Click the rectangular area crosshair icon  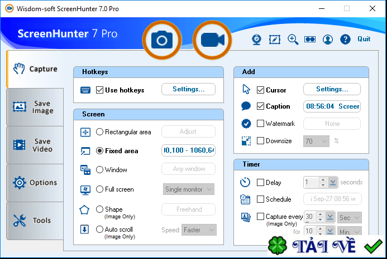click(85, 132)
